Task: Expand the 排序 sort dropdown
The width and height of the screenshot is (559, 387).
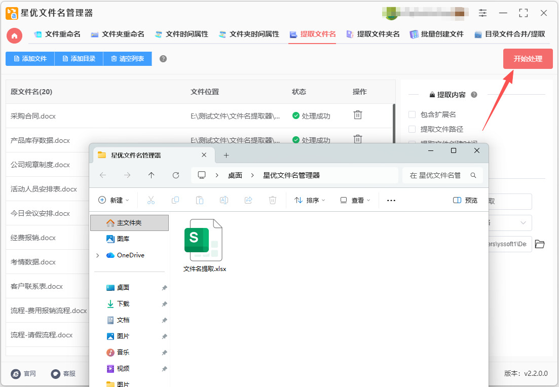Action: pyautogui.click(x=310, y=200)
